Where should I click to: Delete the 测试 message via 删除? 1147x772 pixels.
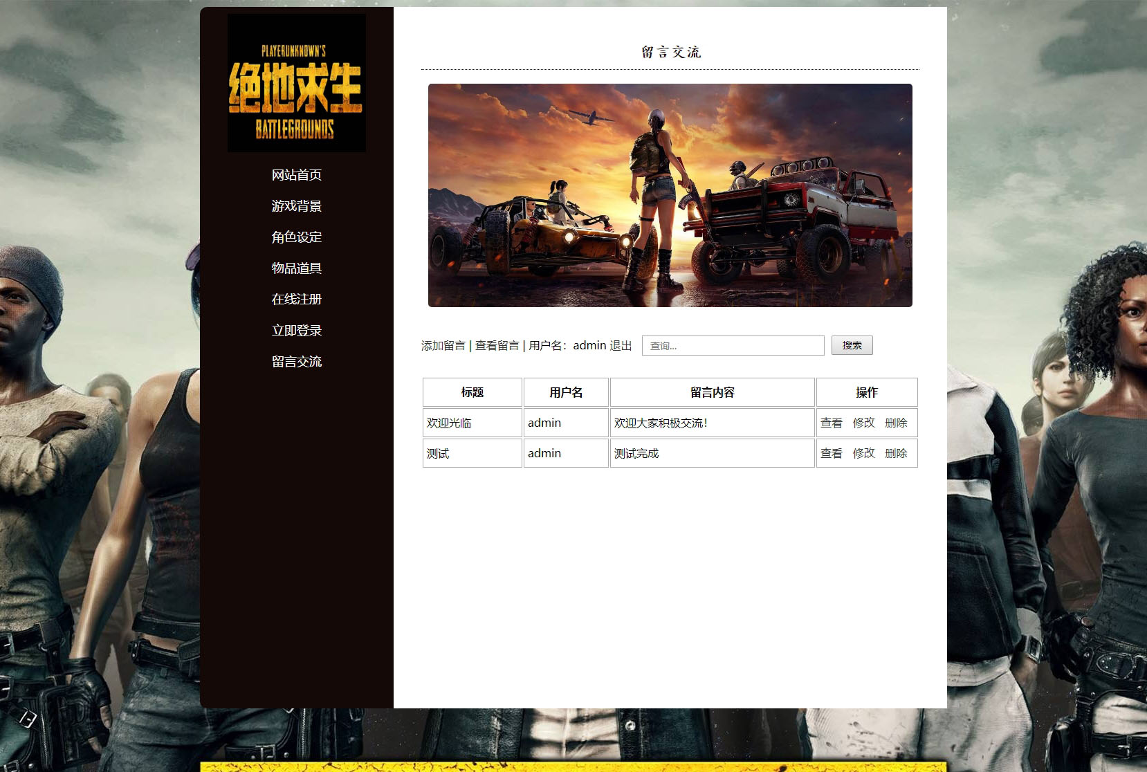896,453
